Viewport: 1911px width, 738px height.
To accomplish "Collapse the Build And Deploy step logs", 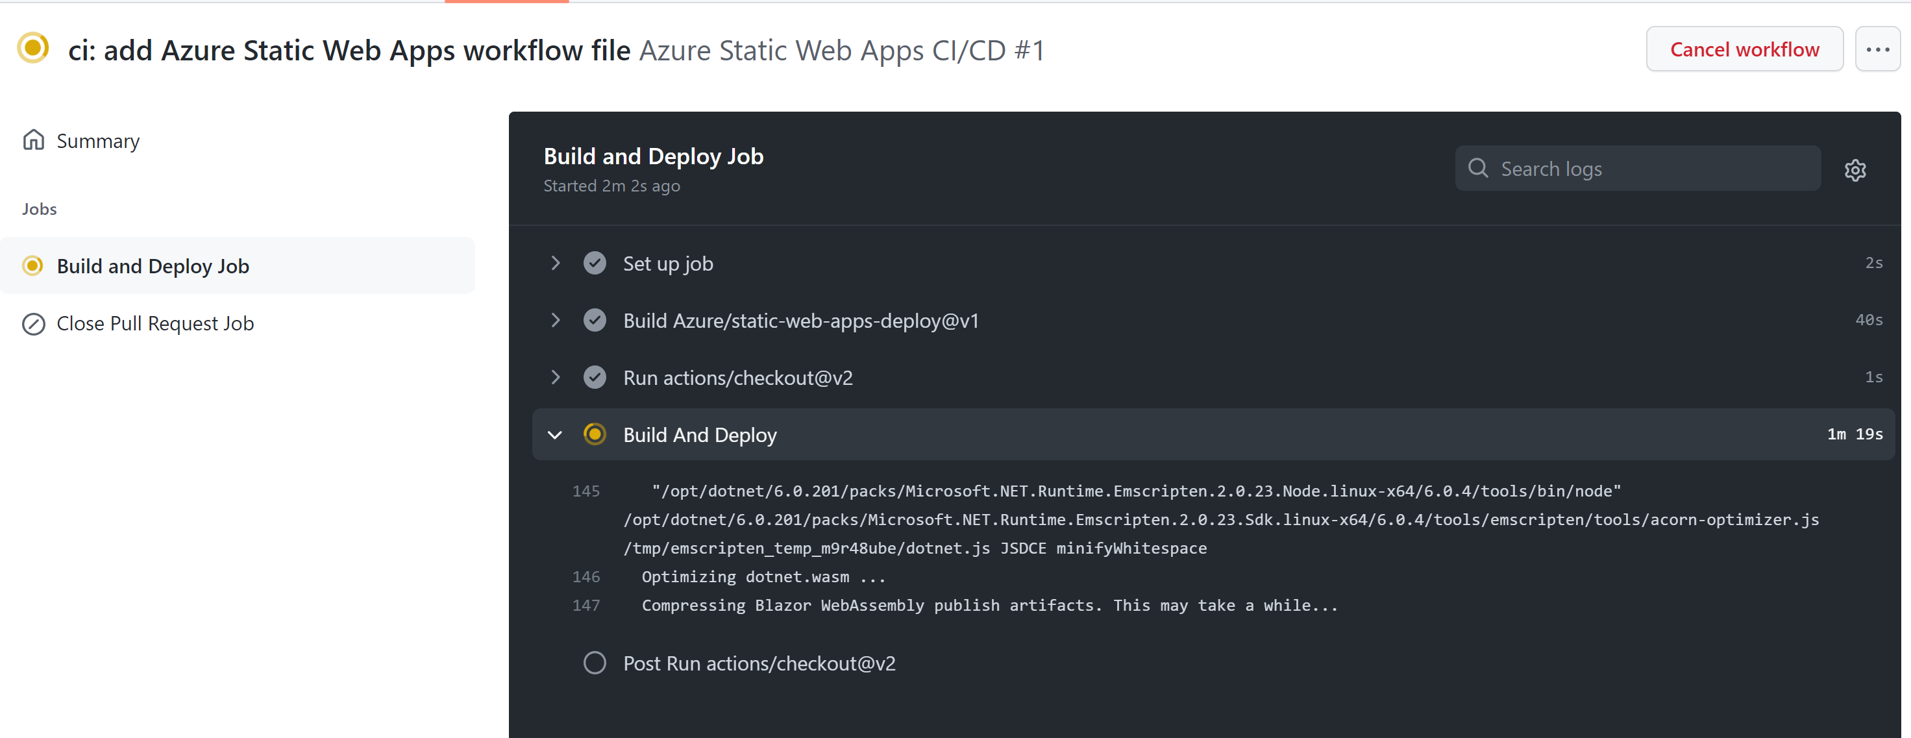I will point(553,434).
